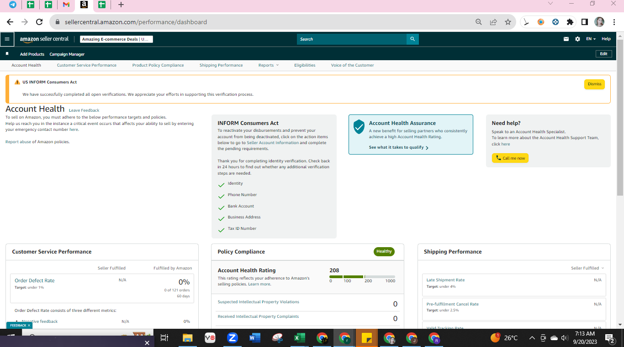Open Sticky Notes from the taskbar
The width and height of the screenshot is (624, 347).
tap(367, 338)
